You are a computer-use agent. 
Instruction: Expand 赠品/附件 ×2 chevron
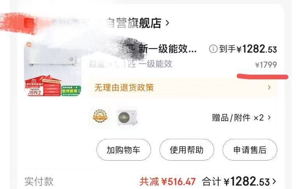(x=269, y=117)
